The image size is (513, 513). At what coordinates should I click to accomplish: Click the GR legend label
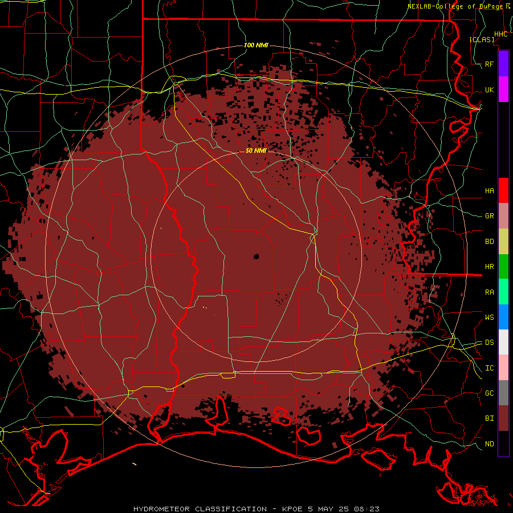pos(490,216)
